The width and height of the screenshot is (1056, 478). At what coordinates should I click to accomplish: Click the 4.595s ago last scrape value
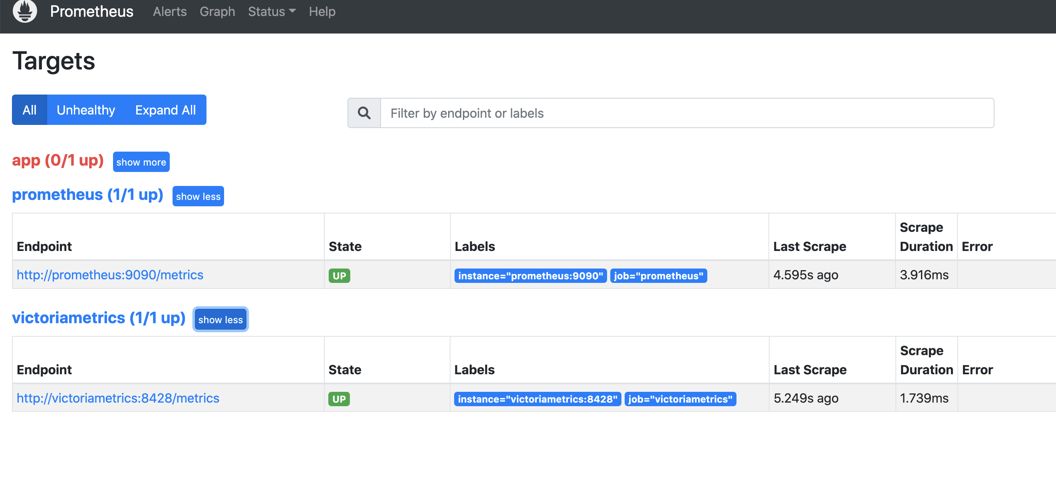(806, 275)
